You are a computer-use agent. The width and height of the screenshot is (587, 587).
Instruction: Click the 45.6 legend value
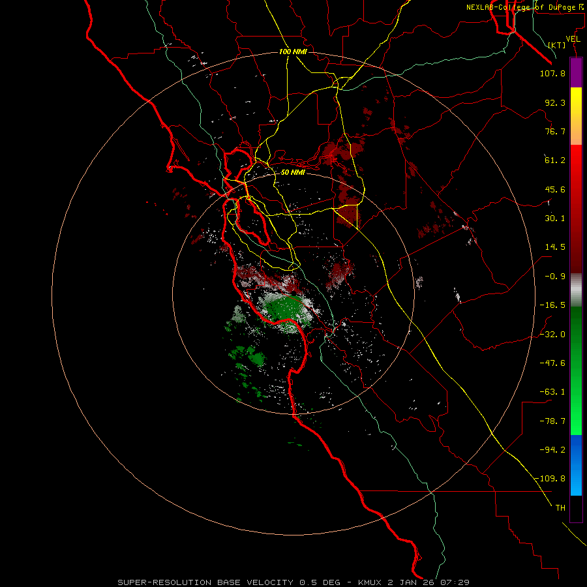click(555, 189)
